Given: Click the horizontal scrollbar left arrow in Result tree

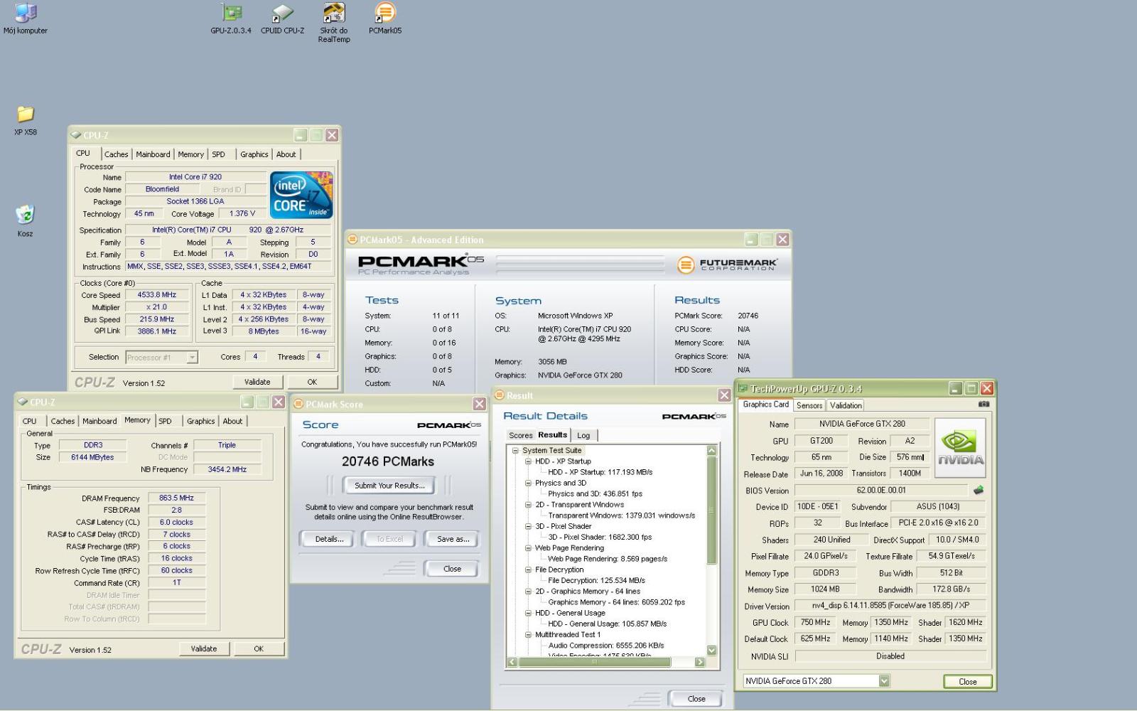Looking at the screenshot, I should point(513,662).
